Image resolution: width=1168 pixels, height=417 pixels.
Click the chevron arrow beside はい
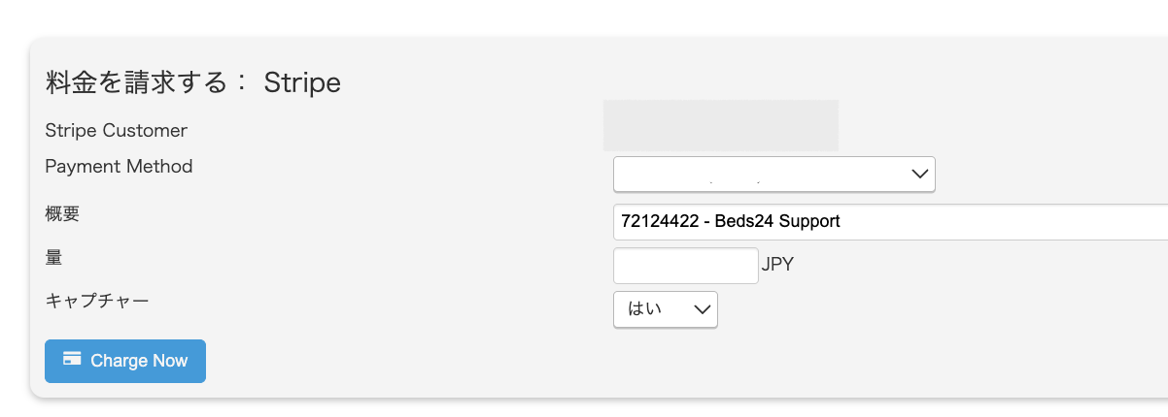701,309
